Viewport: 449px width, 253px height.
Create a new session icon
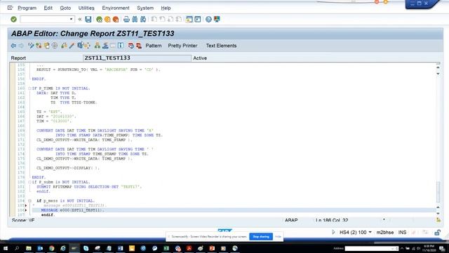tap(189, 19)
